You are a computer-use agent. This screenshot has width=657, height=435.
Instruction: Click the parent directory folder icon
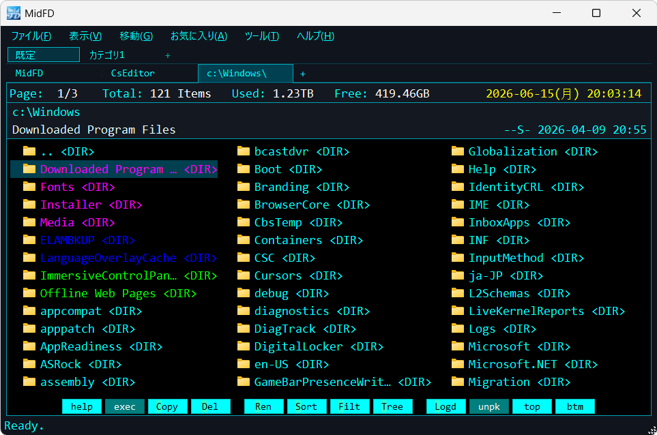click(x=29, y=151)
